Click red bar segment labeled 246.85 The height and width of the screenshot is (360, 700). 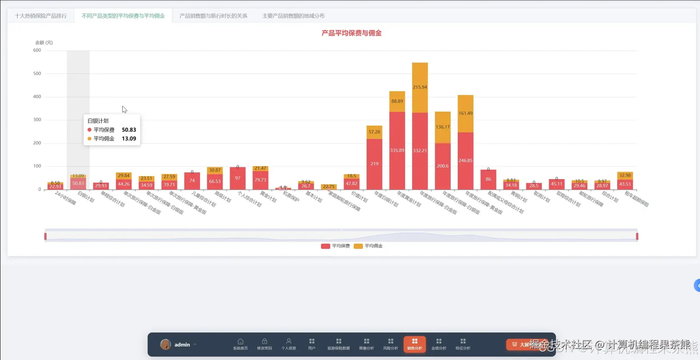pos(465,161)
